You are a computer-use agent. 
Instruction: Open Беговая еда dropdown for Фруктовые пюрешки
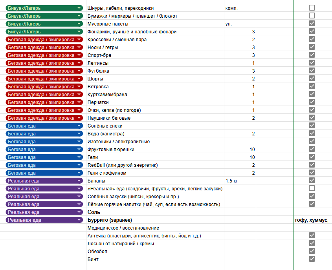(79, 150)
